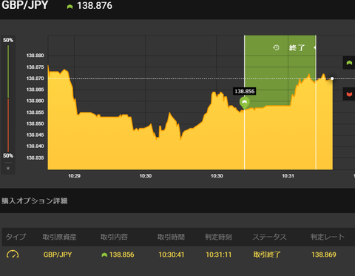The image size is (355, 276).
Task: Click the small arrow handle at green zone edge
Action: click(315, 47)
